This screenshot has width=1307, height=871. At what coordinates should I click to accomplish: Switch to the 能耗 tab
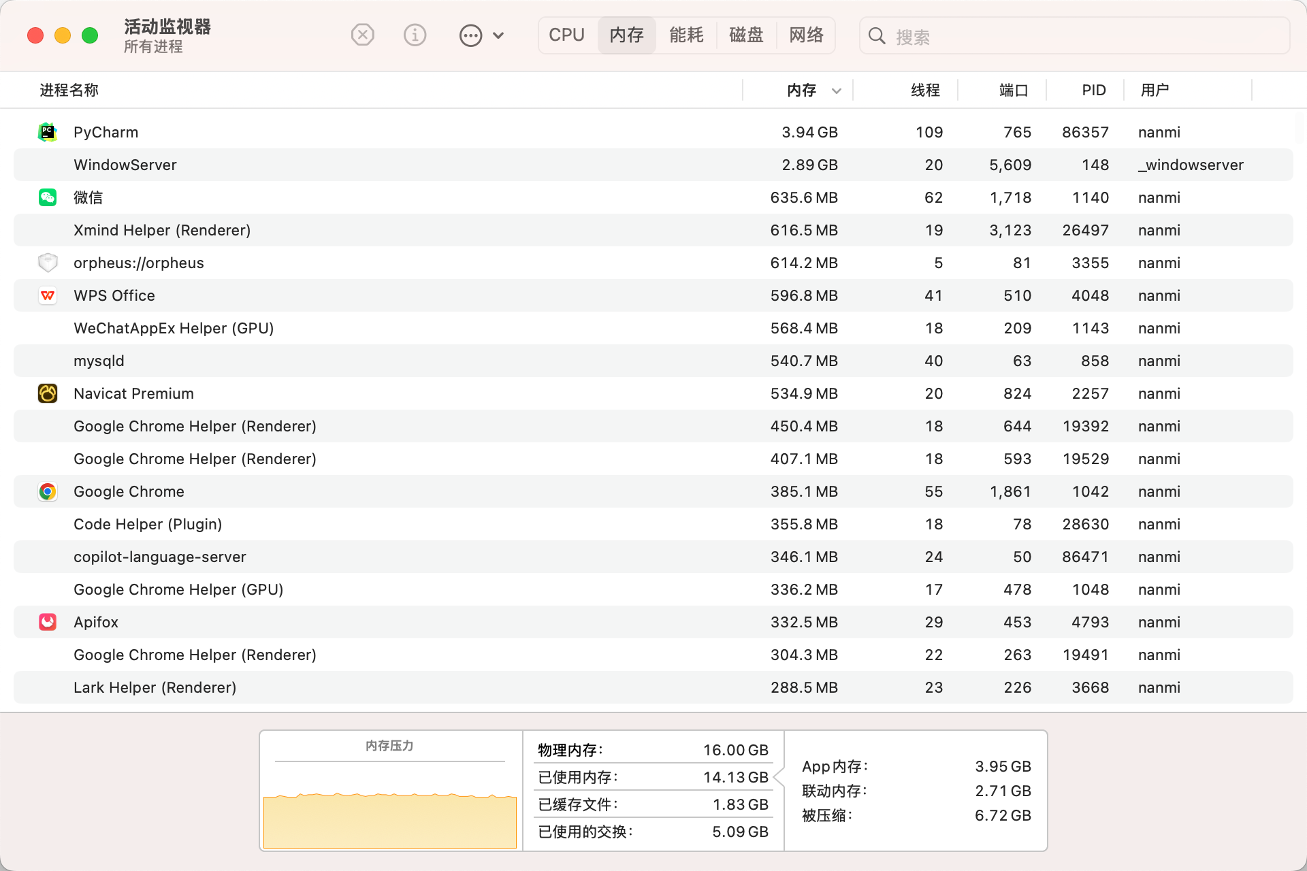click(686, 35)
